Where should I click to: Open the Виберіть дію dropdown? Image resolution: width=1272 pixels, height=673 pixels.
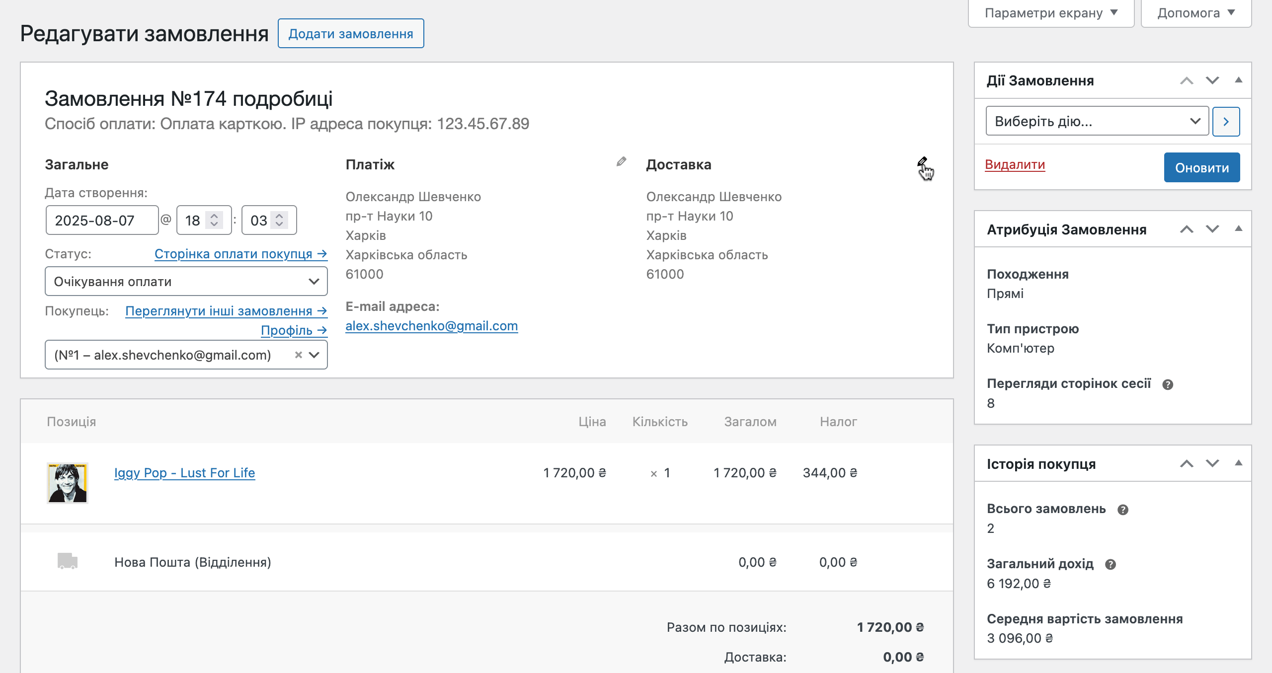[x=1097, y=121]
